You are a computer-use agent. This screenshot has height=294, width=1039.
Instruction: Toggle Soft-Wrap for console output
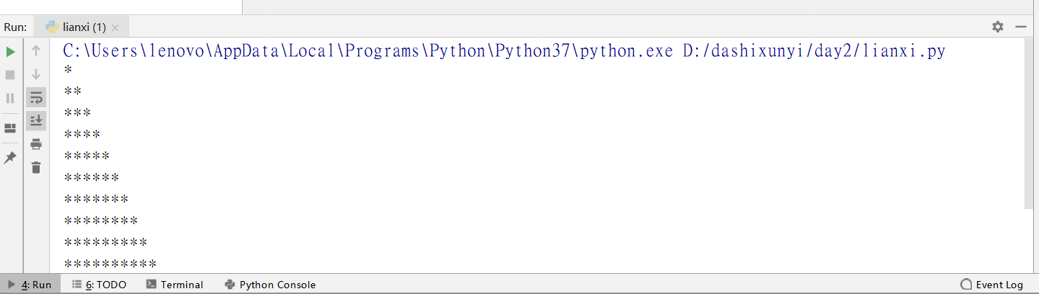[36, 97]
